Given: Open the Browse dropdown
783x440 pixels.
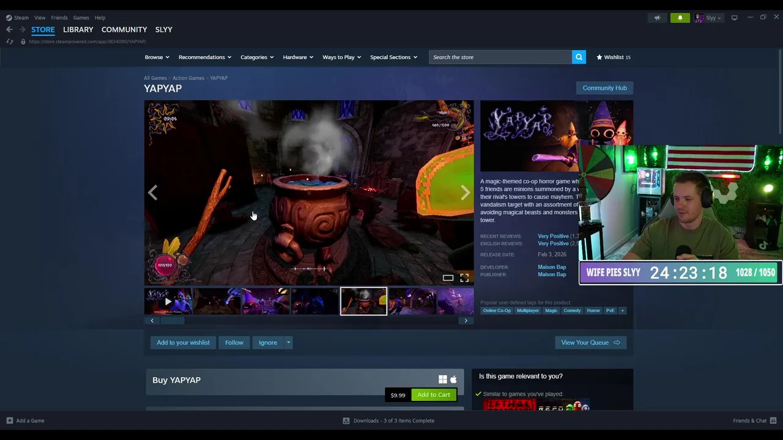Looking at the screenshot, I should click(157, 57).
